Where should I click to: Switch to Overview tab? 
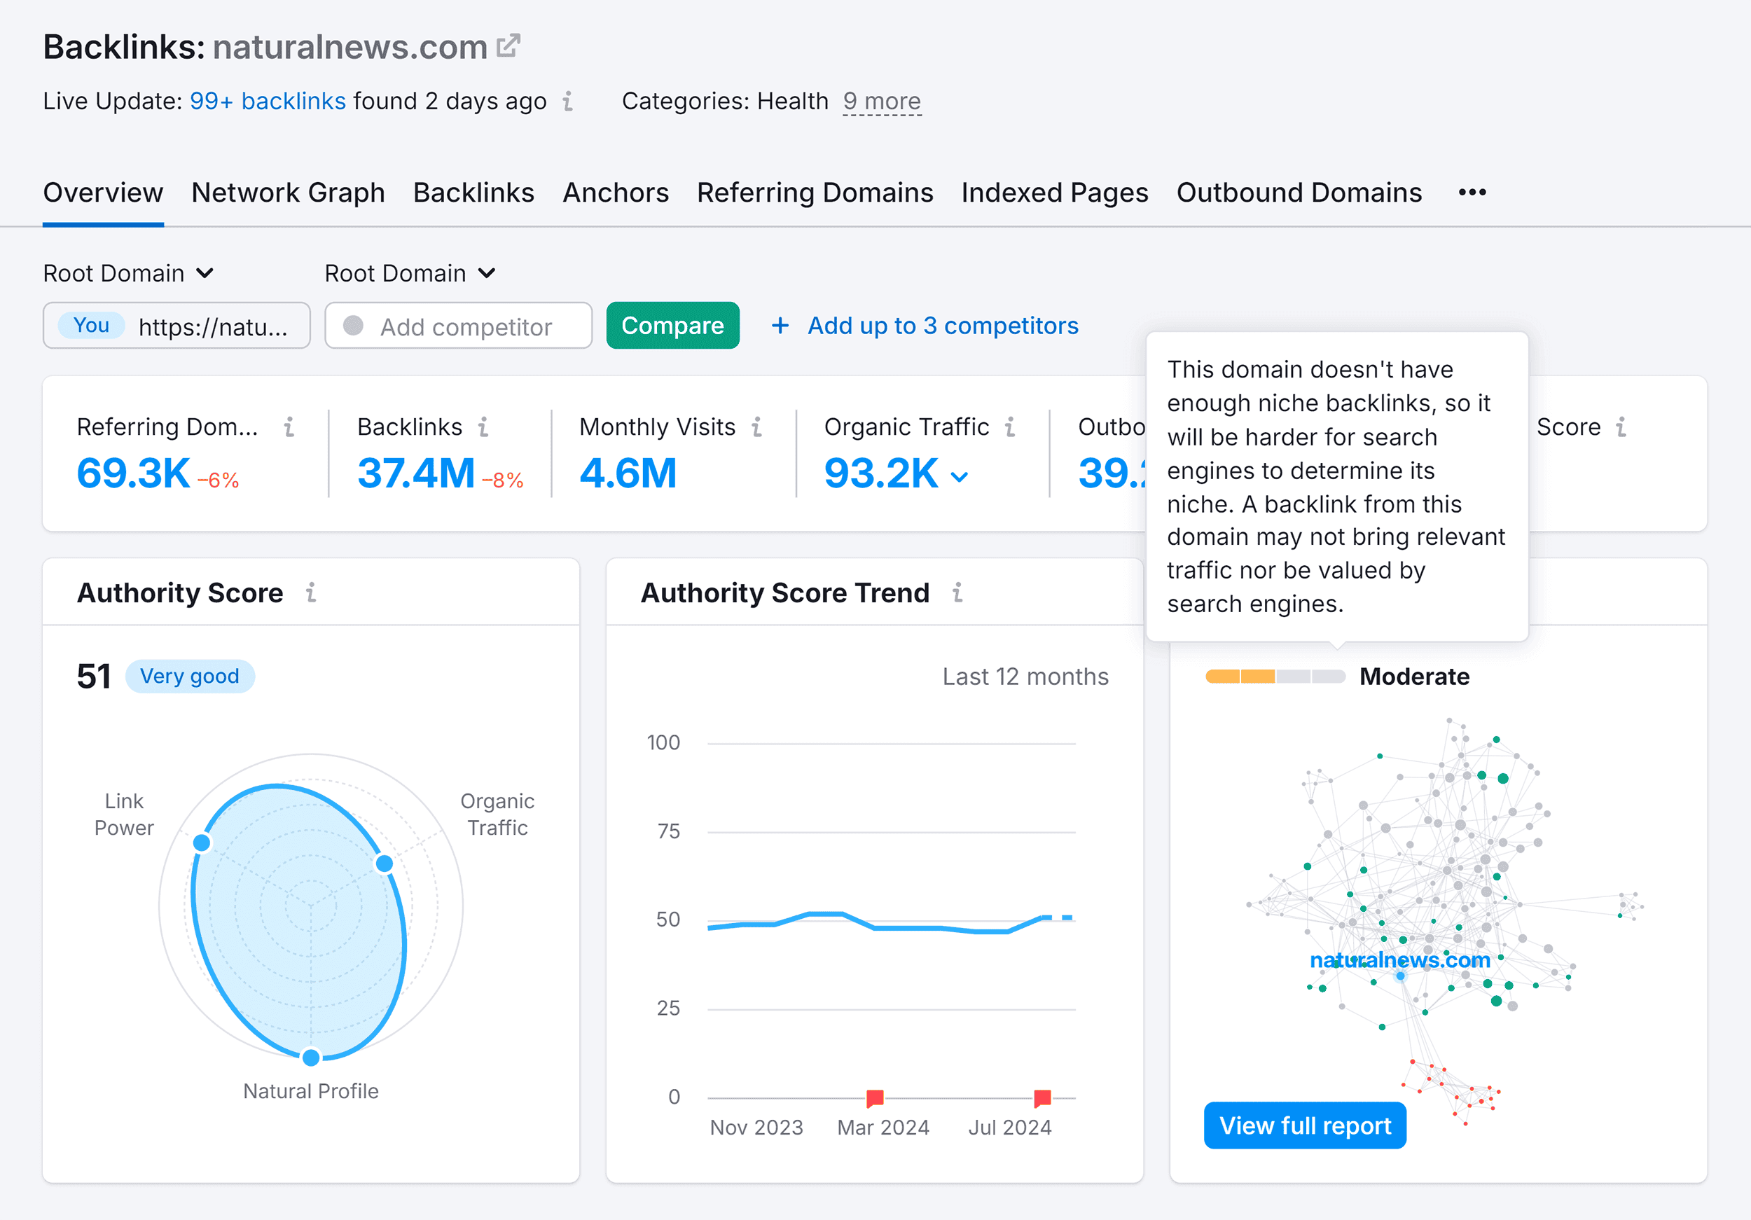coord(103,193)
